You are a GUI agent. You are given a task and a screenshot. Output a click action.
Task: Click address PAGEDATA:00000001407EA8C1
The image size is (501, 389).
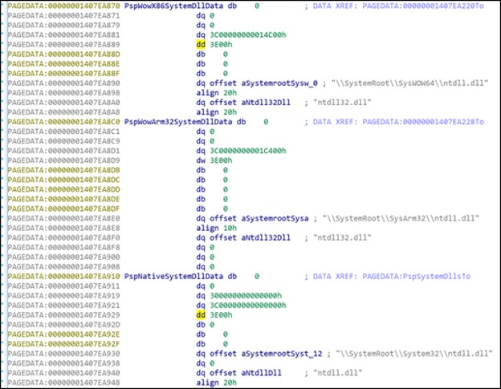tap(64, 132)
